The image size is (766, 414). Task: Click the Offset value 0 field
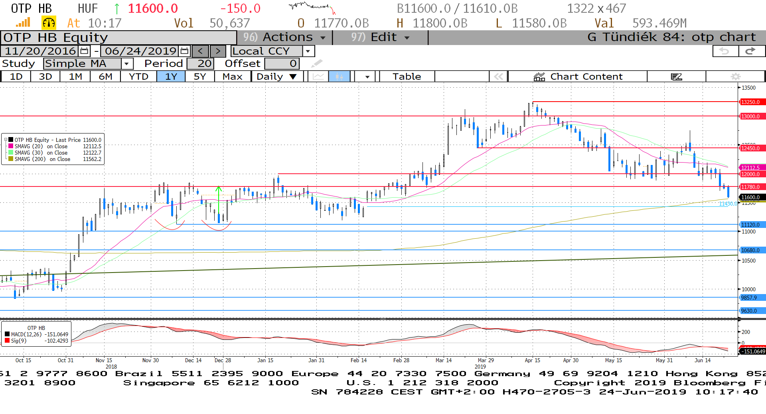(x=282, y=63)
